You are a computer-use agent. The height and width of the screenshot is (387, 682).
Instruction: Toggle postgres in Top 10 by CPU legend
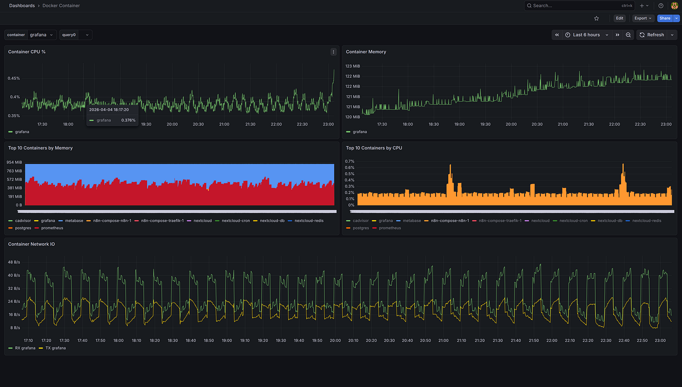click(360, 228)
